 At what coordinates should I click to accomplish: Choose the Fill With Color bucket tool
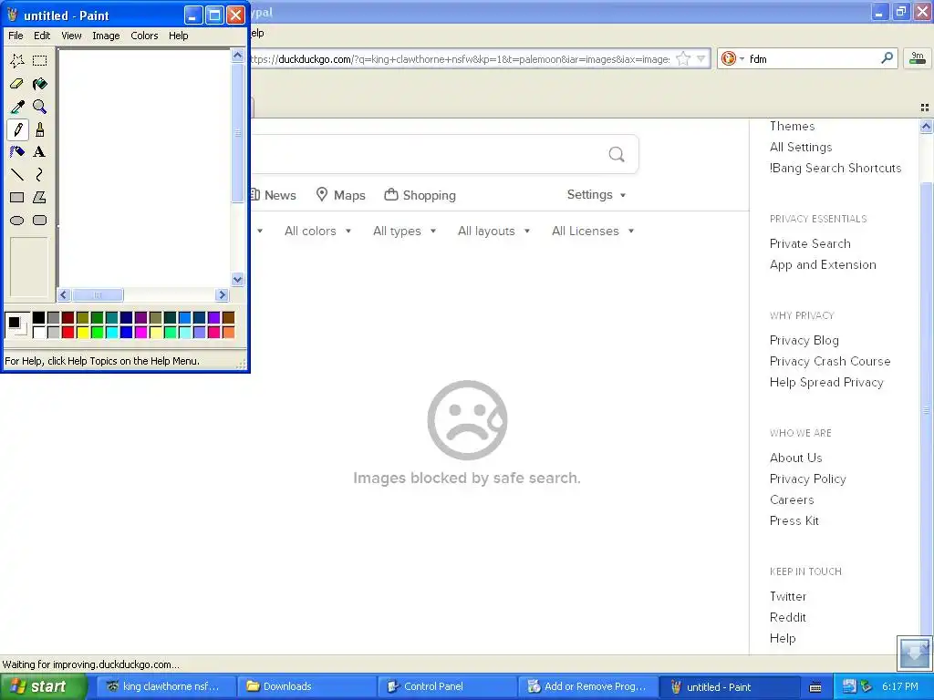coord(40,84)
